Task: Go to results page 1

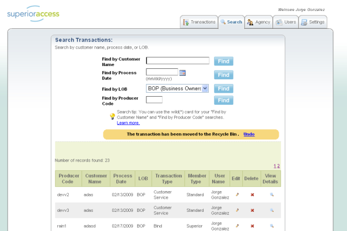Action: (275, 166)
